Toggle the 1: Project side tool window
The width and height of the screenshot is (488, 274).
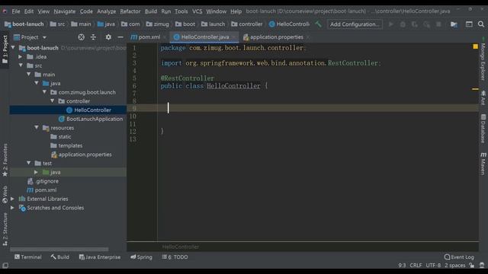(5, 49)
